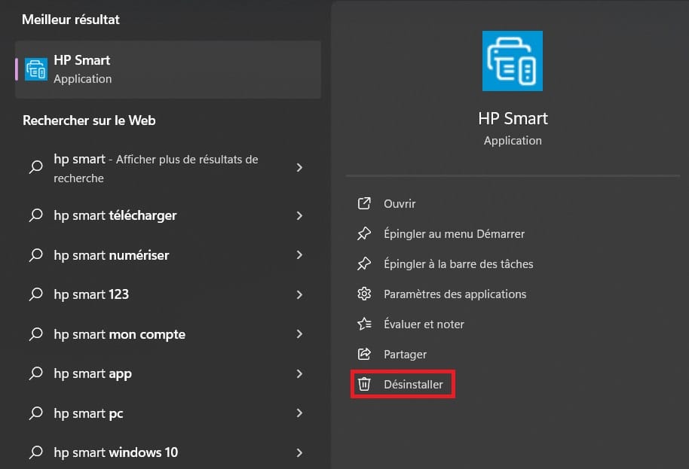The height and width of the screenshot is (469, 689).
Task: Click the search icon beside 'hp smart pc'
Action: coord(35,413)
